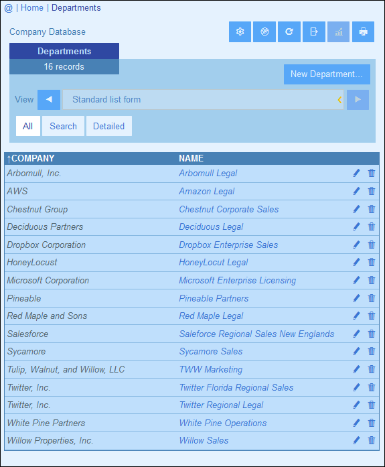Click the New Department button
The image size is (385, 467).
[327, 74]
